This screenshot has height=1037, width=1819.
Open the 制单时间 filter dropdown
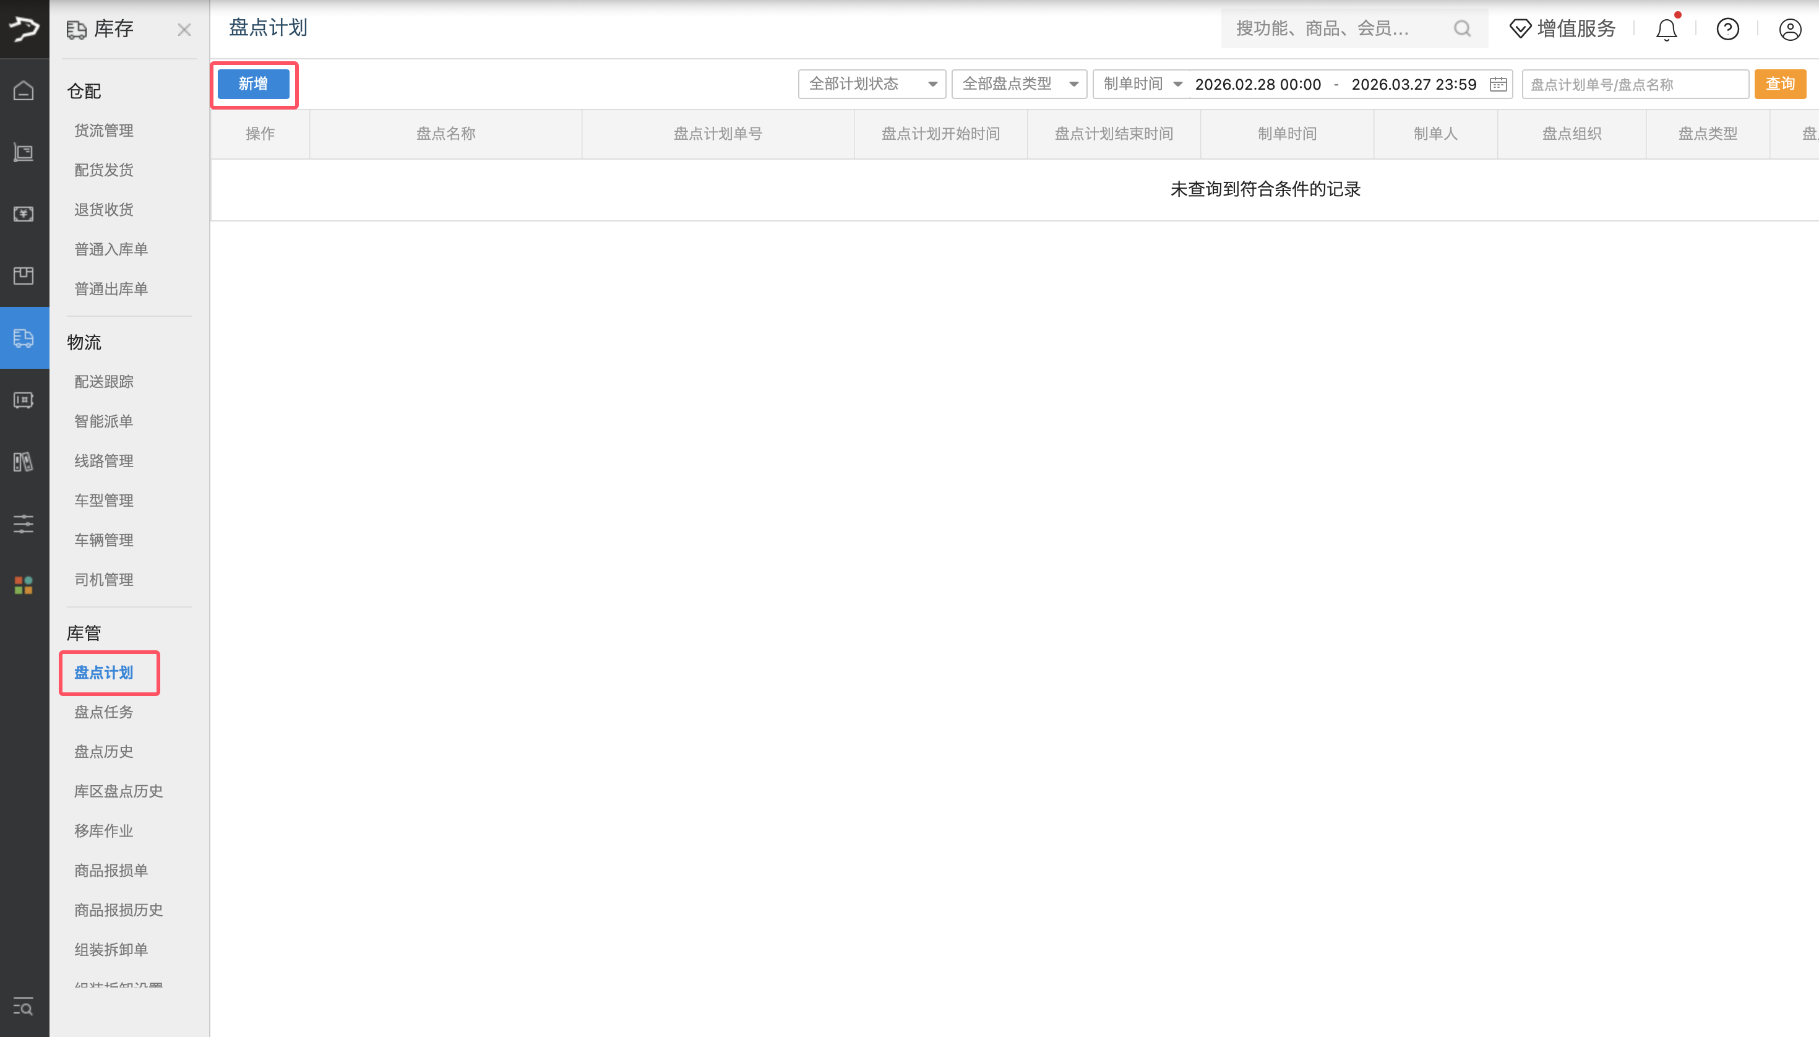(1142, 84)
